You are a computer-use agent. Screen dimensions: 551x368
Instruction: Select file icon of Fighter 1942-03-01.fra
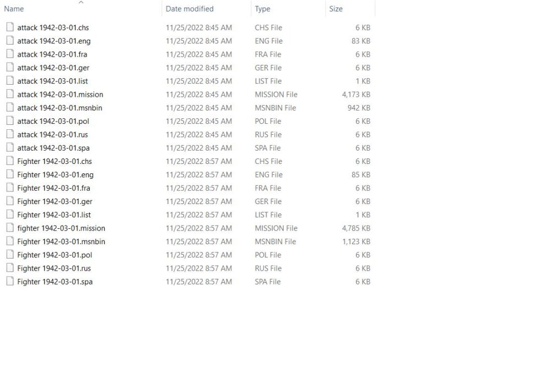click(x=10, y=188)
